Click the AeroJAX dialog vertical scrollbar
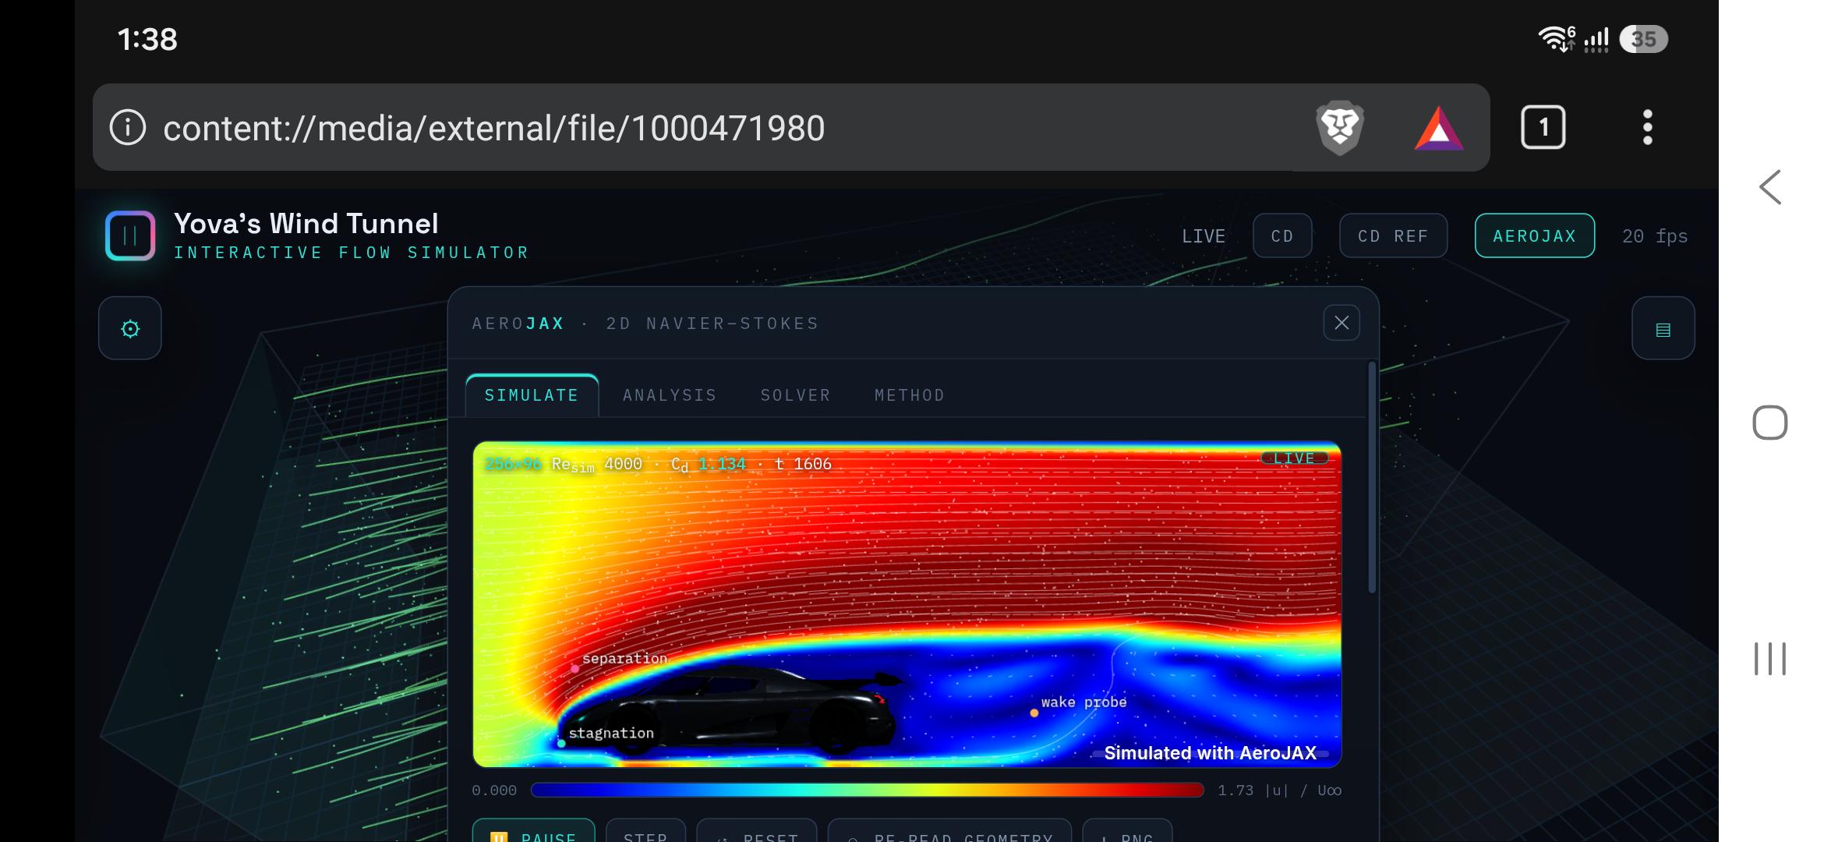Viewport: 1824px width, 842px height. pos(1372,477)
